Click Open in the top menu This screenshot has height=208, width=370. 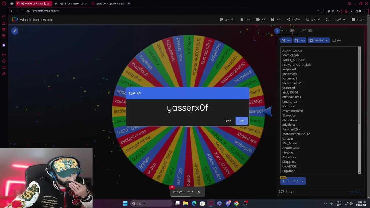261,19
